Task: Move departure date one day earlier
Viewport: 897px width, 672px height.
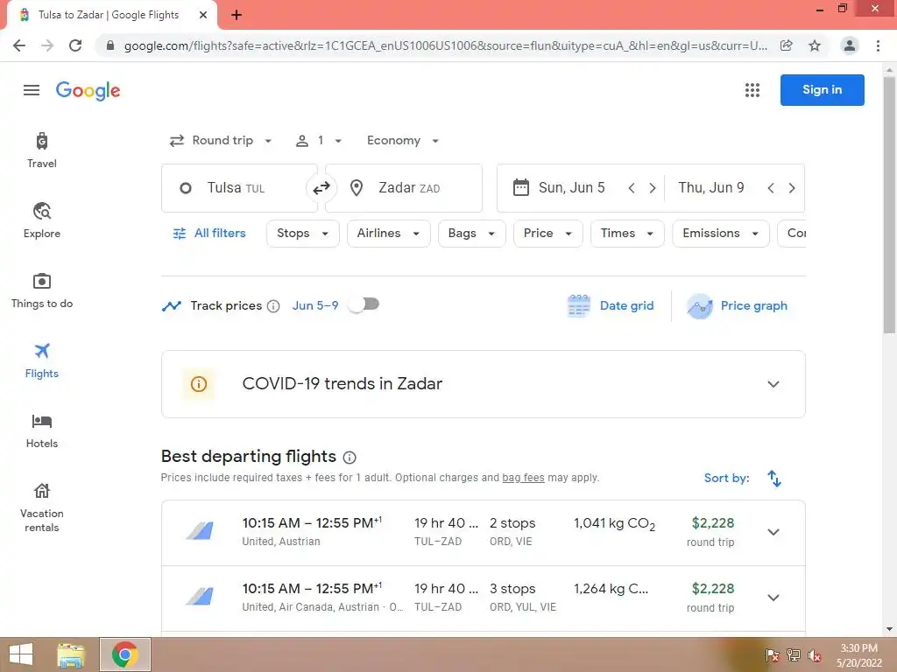Action: [x=632, y=187]
